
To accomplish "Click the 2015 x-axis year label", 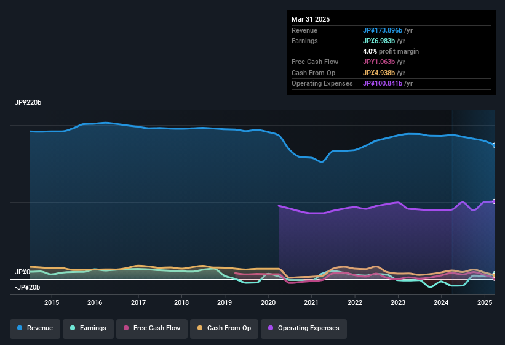I will [52, 302].
